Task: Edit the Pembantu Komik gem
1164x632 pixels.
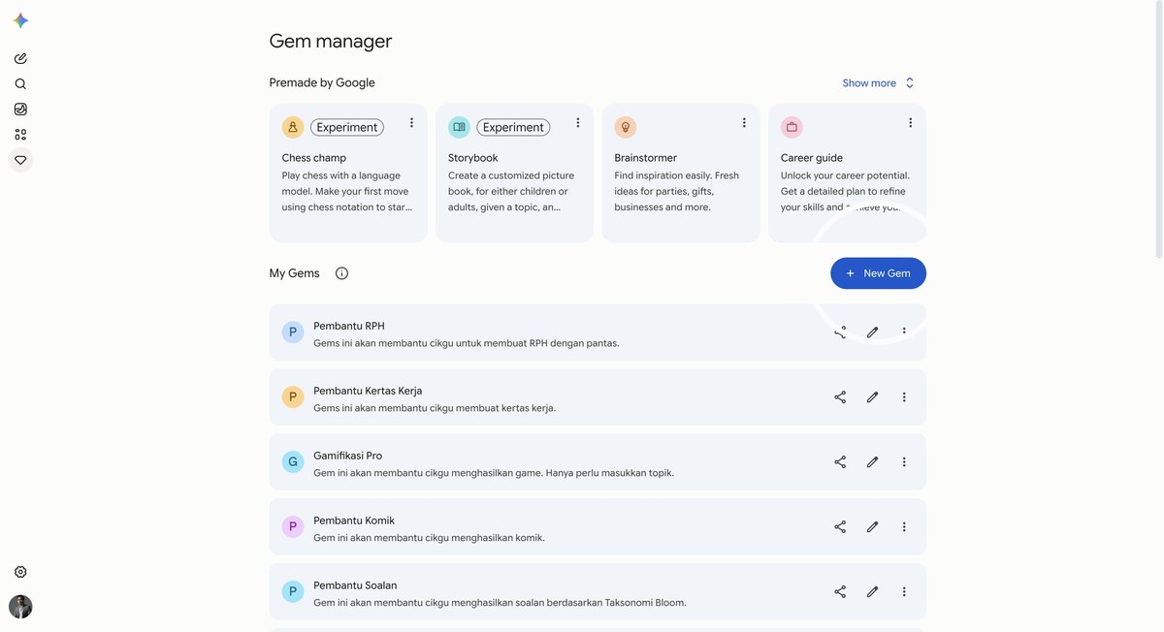Action: [x=872, y=527]
